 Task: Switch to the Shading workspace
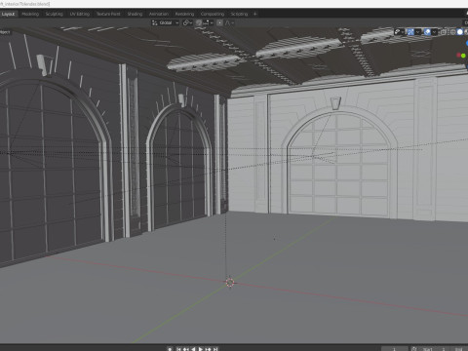(x=135, y=14)
